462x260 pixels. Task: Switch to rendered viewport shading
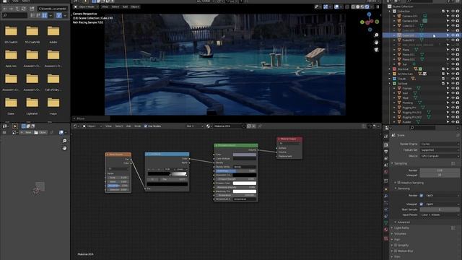click(x=367, y=6)
